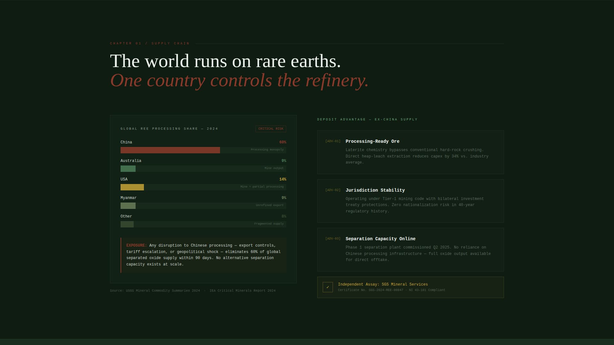The width and height of the screenshot is (614, 345).
Task: Click the EXPOSURE warning callout
Action: (203, 255)
